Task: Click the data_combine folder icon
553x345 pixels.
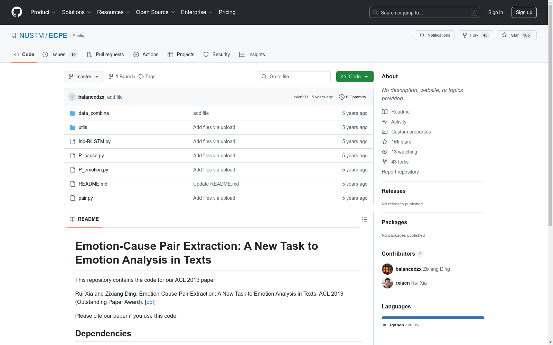Action: pyautogui.click(x=73, y=113)
